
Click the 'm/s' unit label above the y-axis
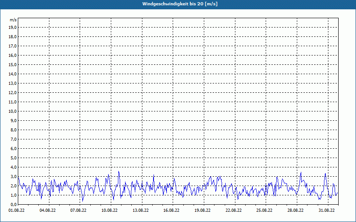click(13, 20)
